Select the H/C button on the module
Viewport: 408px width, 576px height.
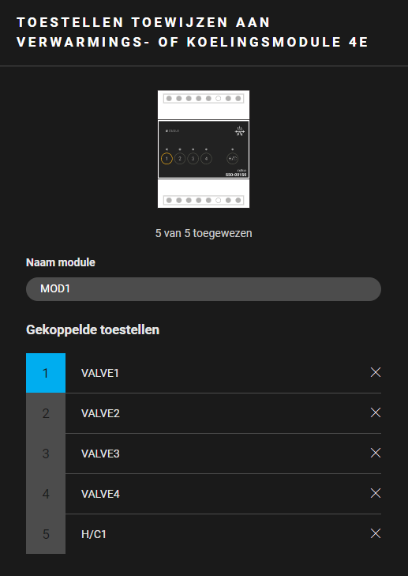point(232,159)
